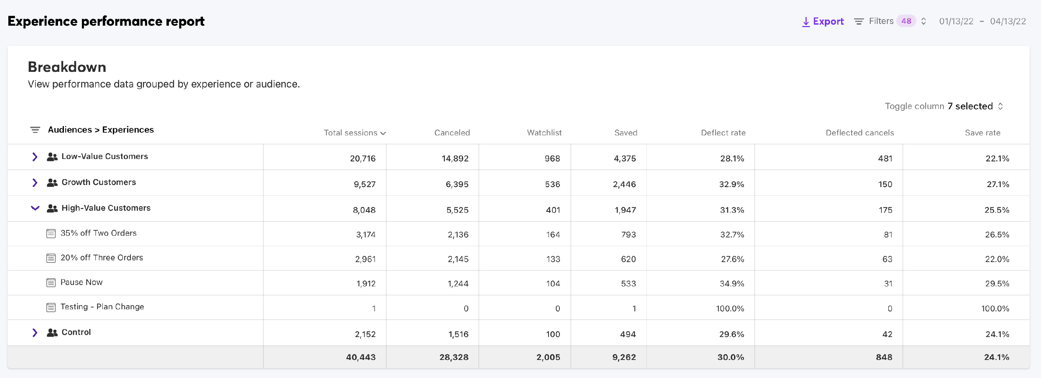Click the Control audience group icon
The image size is (1041, 378).
pos(52,333)
